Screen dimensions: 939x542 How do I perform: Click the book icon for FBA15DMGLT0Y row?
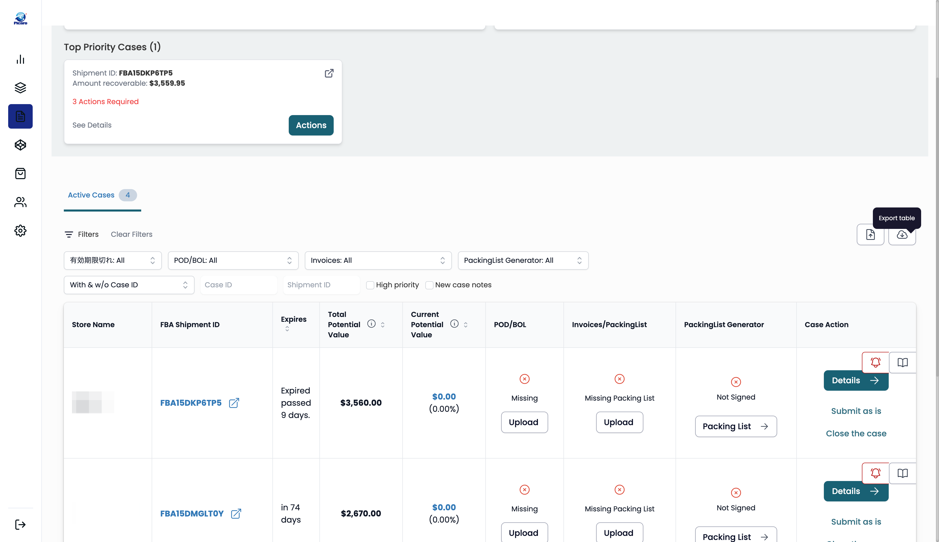point(902,473)
